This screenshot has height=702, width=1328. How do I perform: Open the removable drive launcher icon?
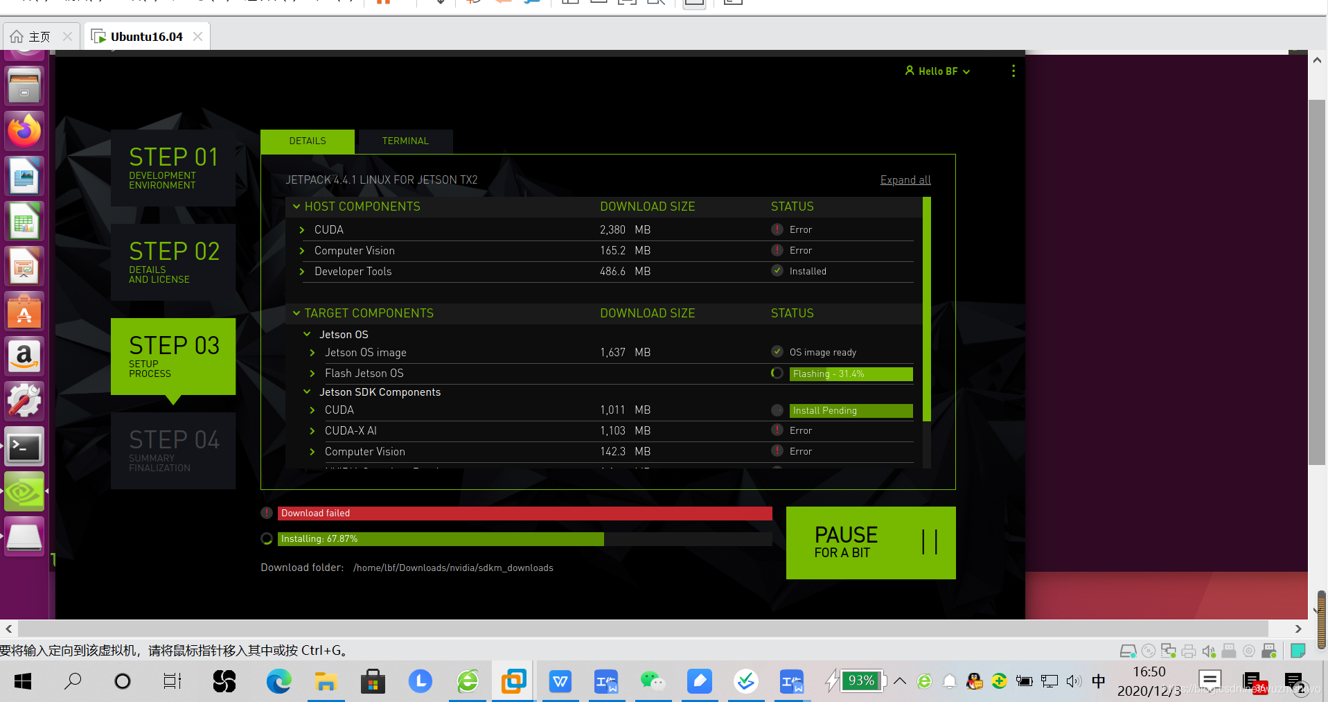coord(24,537)
